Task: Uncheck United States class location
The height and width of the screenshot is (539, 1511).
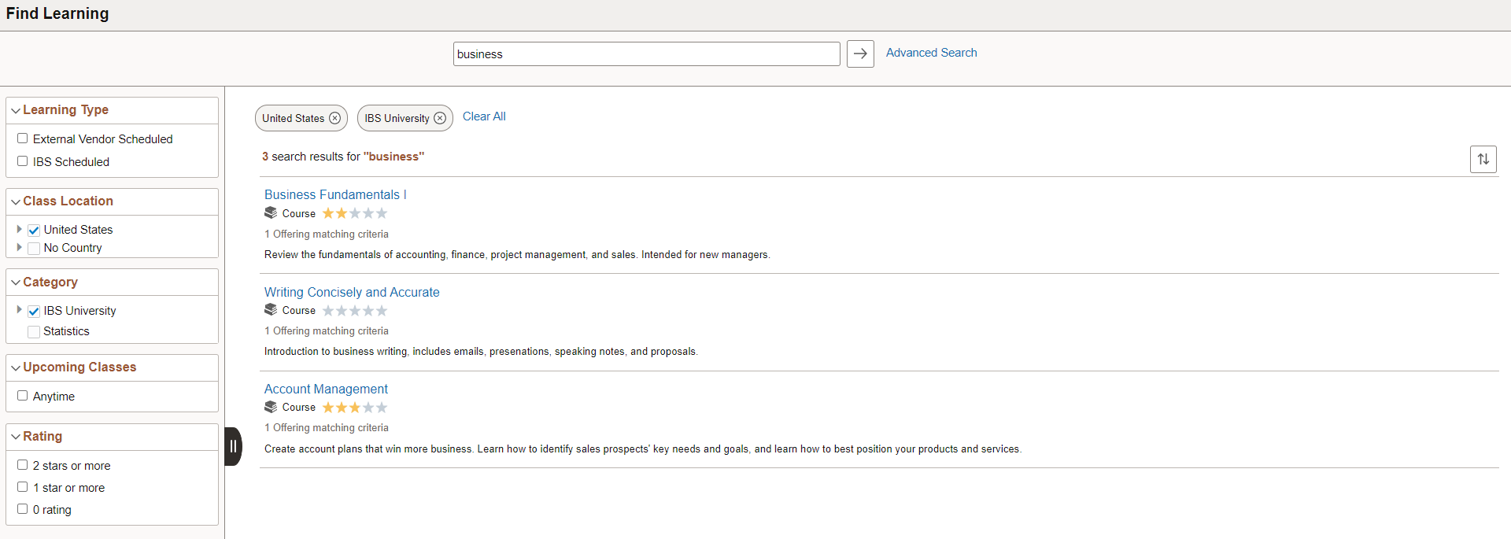Action: click(34, 230)
